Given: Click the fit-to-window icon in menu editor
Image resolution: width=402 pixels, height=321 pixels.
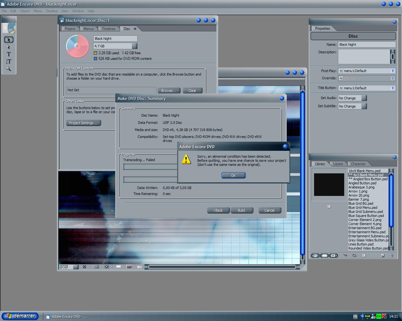Looking at the screenshot, I should [x=84, y=267].
